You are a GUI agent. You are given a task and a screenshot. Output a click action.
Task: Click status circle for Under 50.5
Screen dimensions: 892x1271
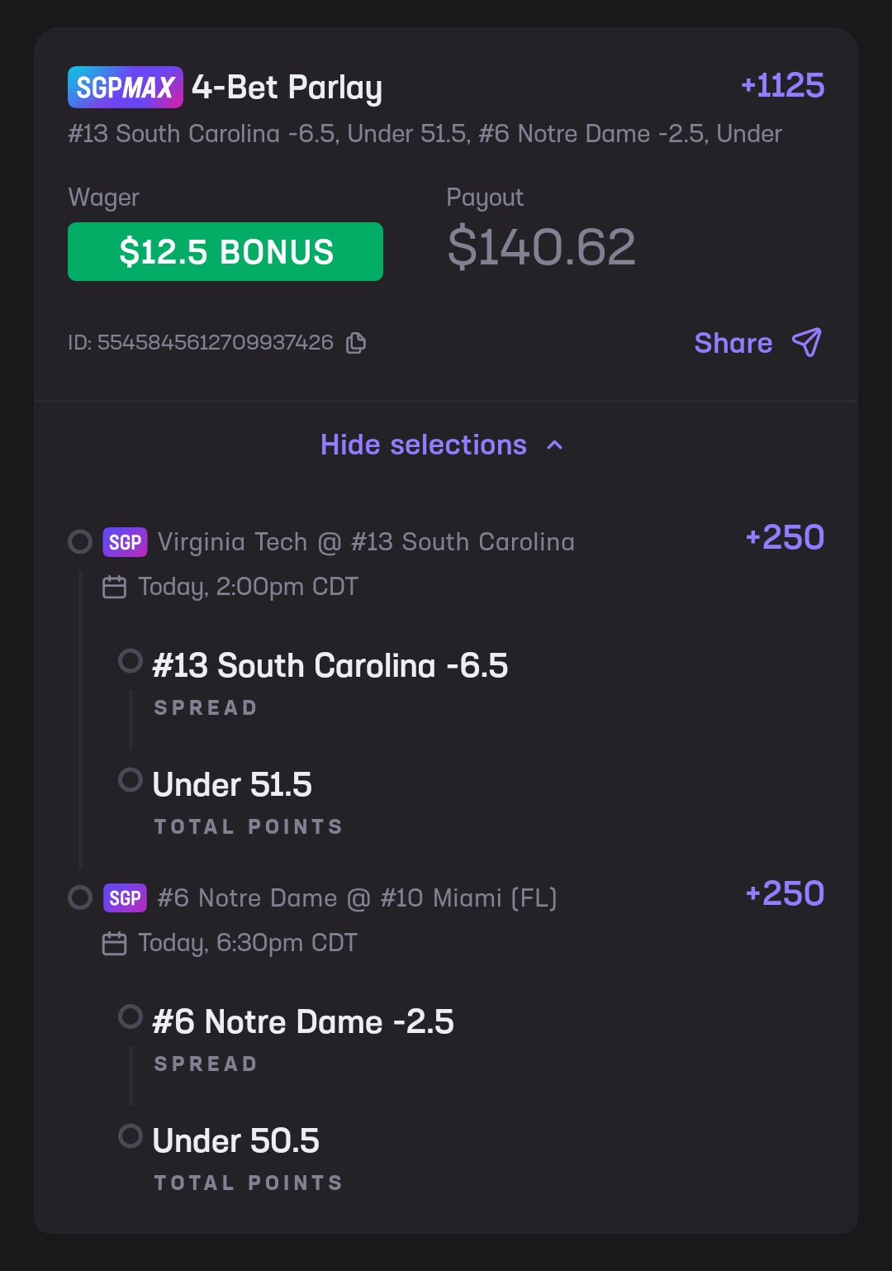130,1135
